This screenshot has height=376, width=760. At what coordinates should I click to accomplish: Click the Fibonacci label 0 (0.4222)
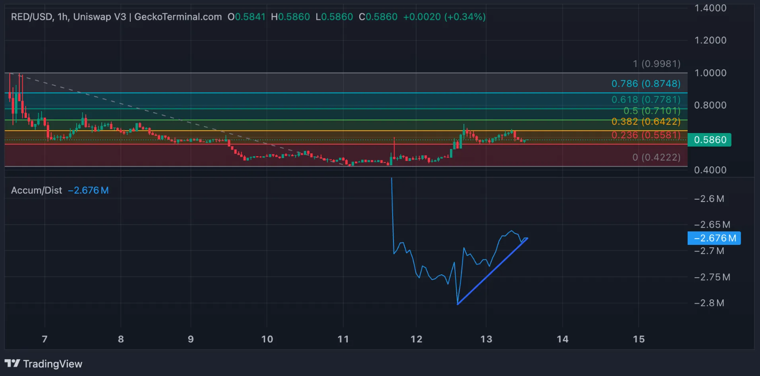(656, 157)
